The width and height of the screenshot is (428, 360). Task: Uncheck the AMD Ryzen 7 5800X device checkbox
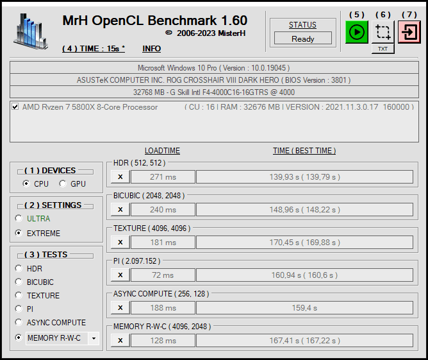[x=15, y=107]
